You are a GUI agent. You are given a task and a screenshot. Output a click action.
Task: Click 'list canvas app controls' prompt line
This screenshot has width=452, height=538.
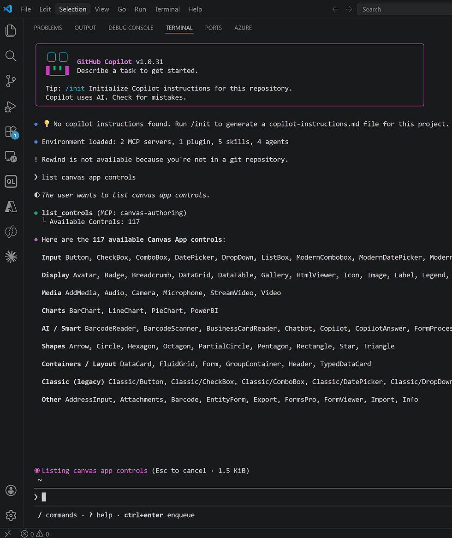[x=89, y=177]
